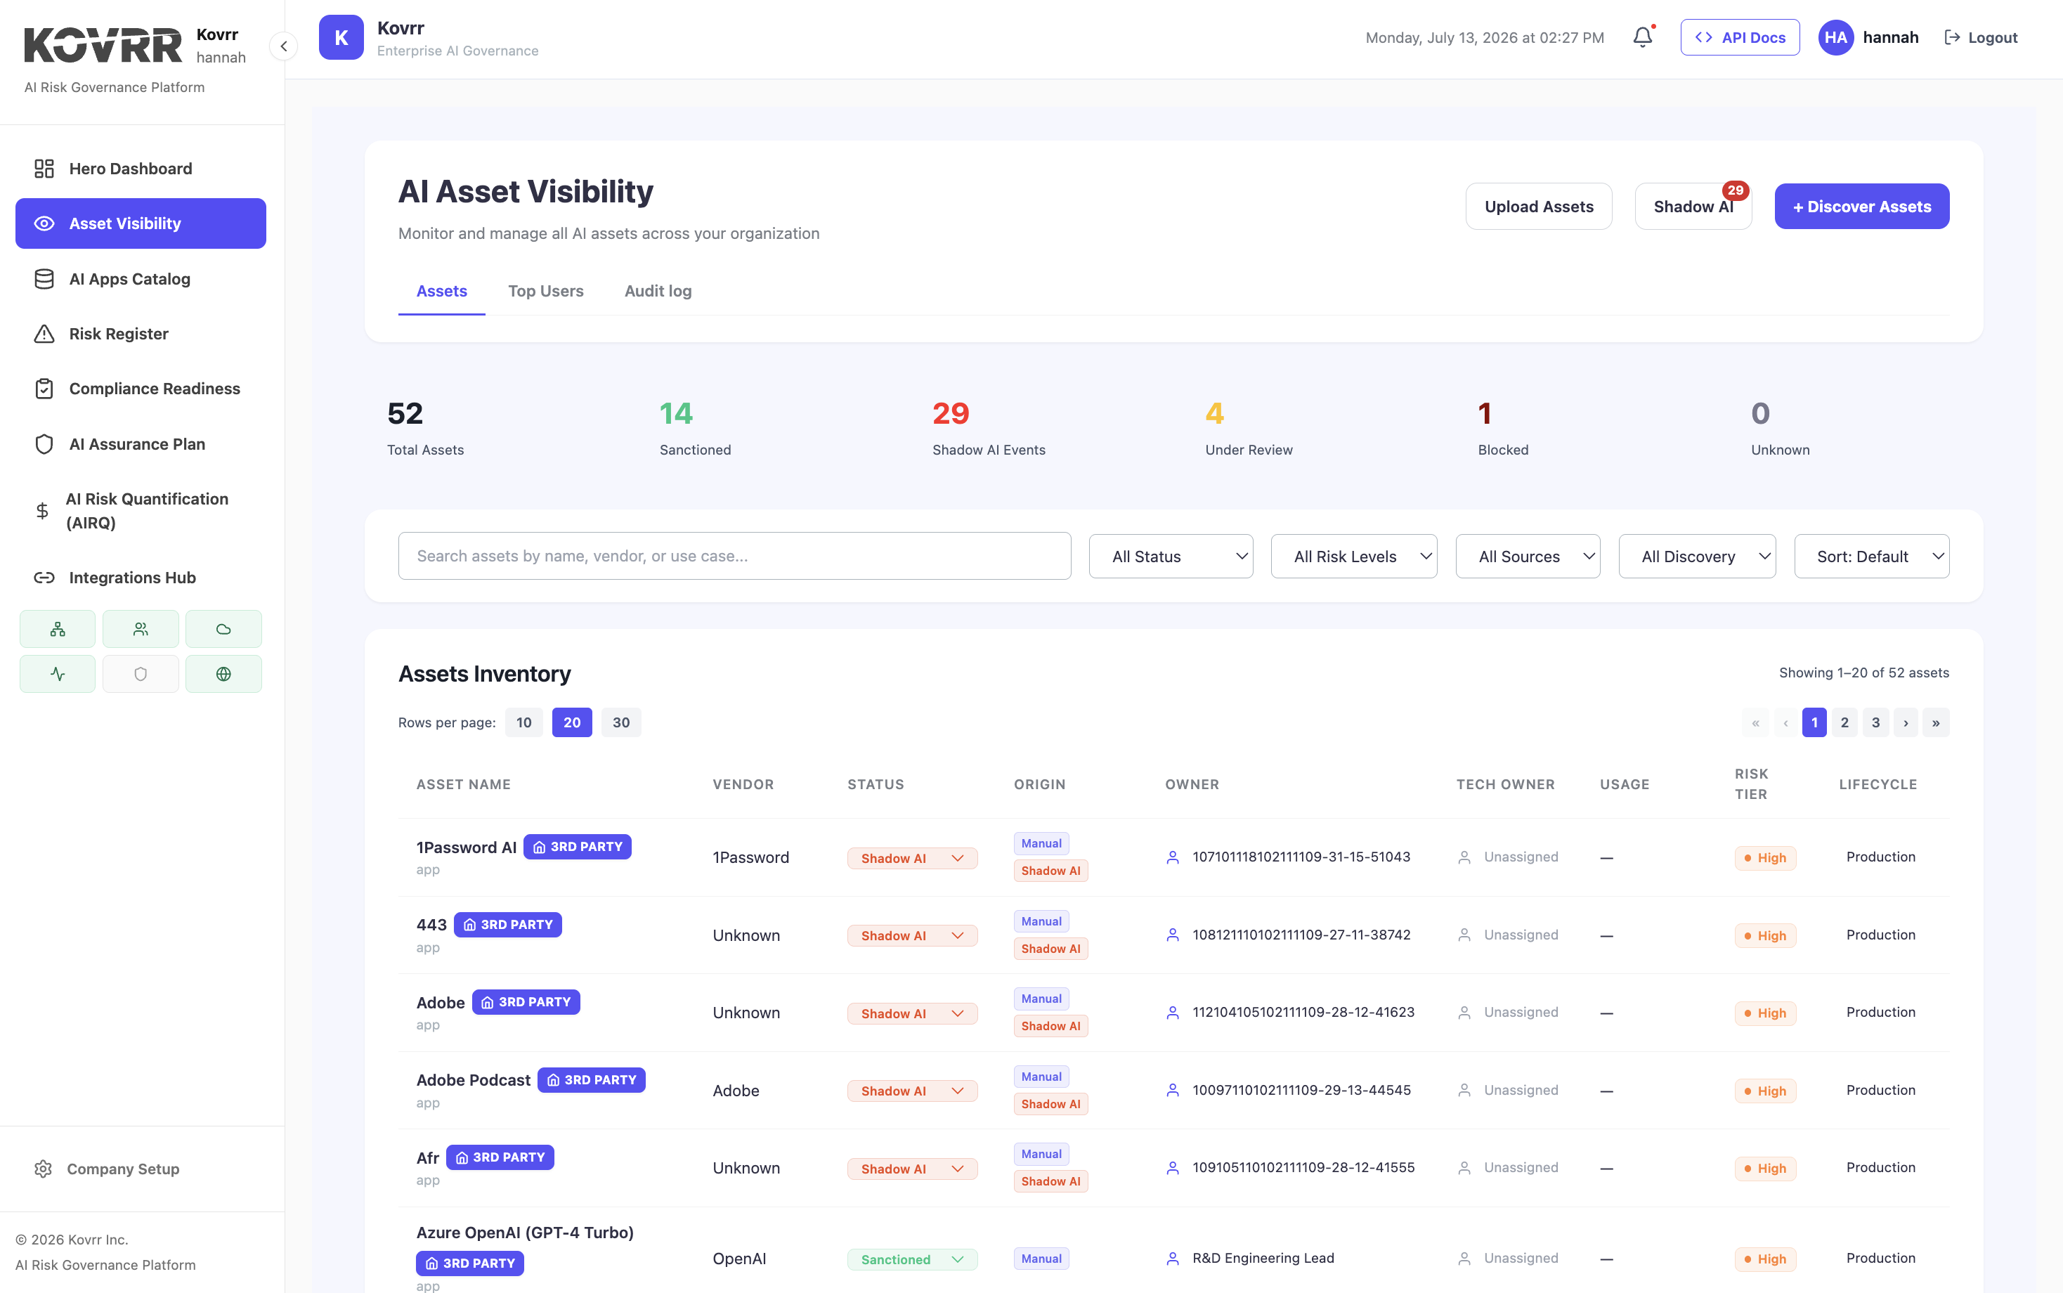The image size is (2063, 1293).
Task: Click the 3RD PARTY badge on Adobe Podcast
Action: click(592, 1080)
